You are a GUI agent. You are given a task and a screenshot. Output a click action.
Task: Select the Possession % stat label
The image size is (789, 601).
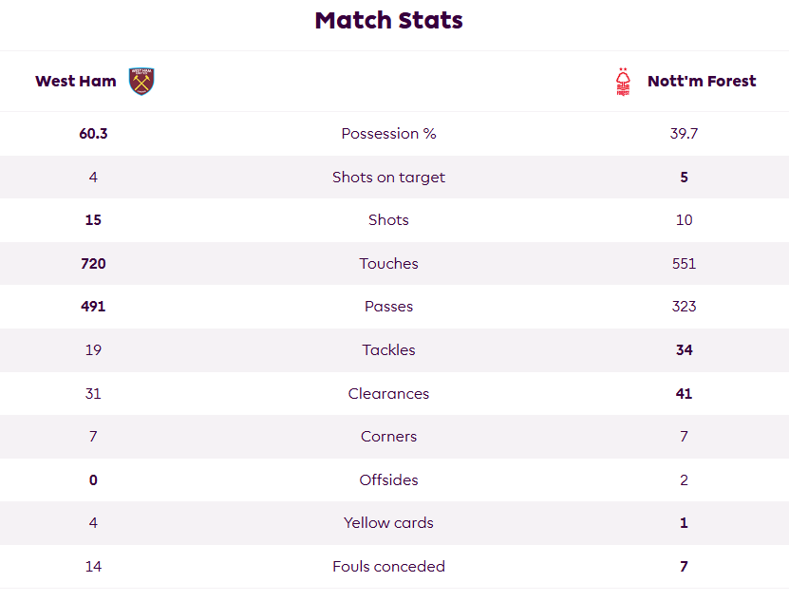[x=388, y=133]
